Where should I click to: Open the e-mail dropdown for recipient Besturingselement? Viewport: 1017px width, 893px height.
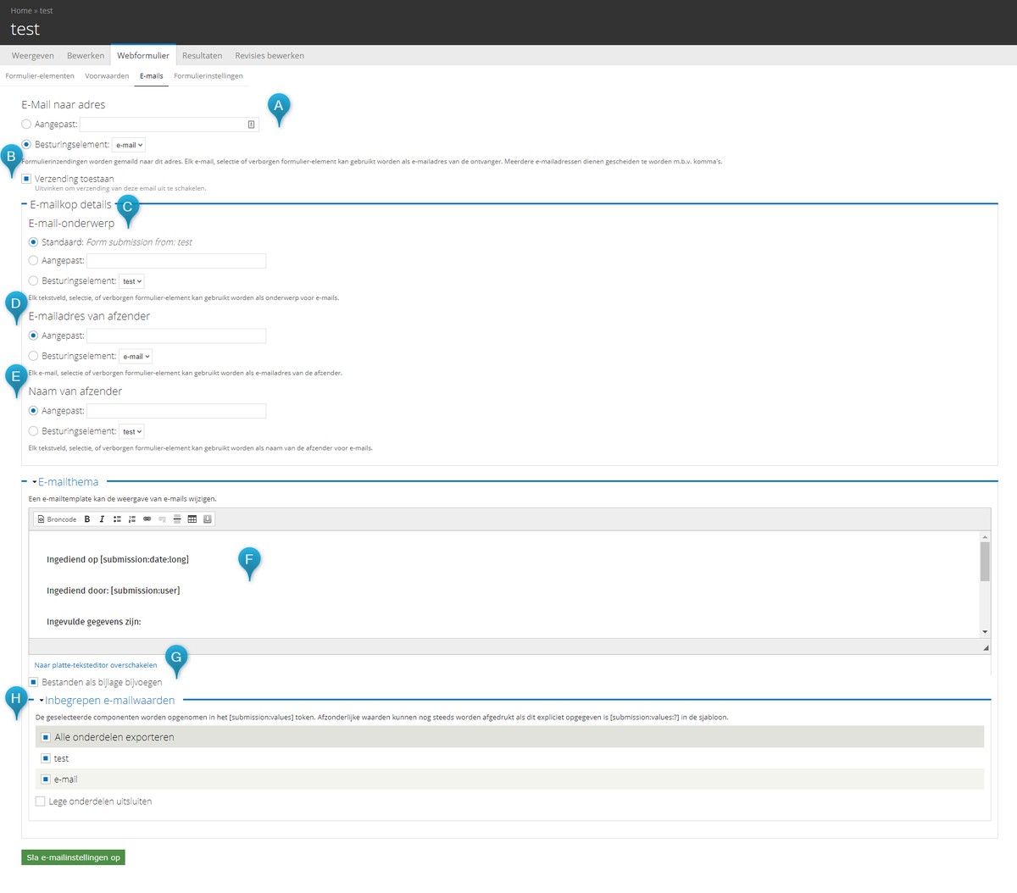129,145
